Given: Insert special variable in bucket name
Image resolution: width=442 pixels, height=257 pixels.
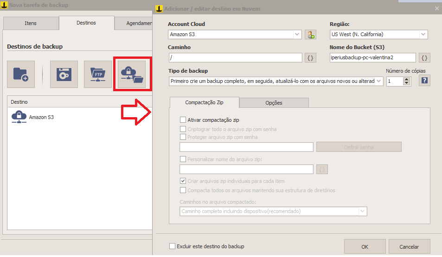Looking at the screenshot, I should pos(424,58).
